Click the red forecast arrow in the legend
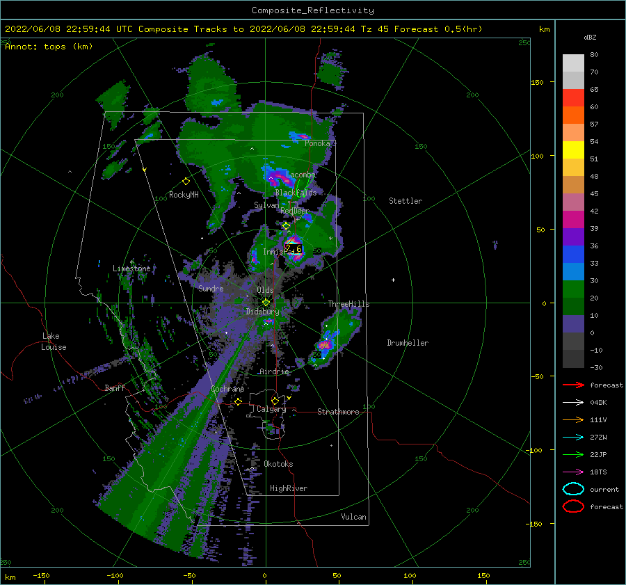Image resolution: width=626 pixels, height=585 pixels. click(573, 385)
